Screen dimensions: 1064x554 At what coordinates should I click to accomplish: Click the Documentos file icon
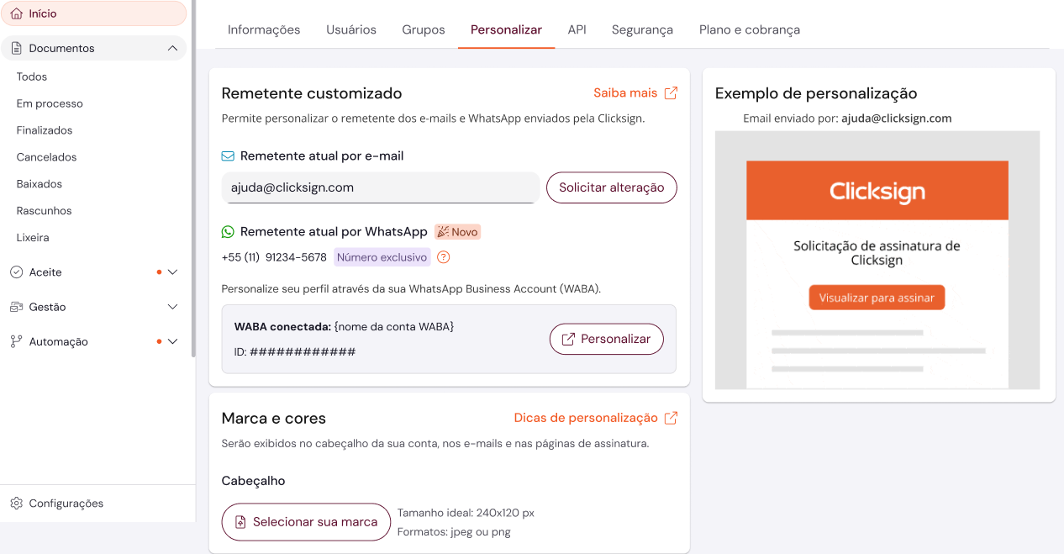point(17,49)
